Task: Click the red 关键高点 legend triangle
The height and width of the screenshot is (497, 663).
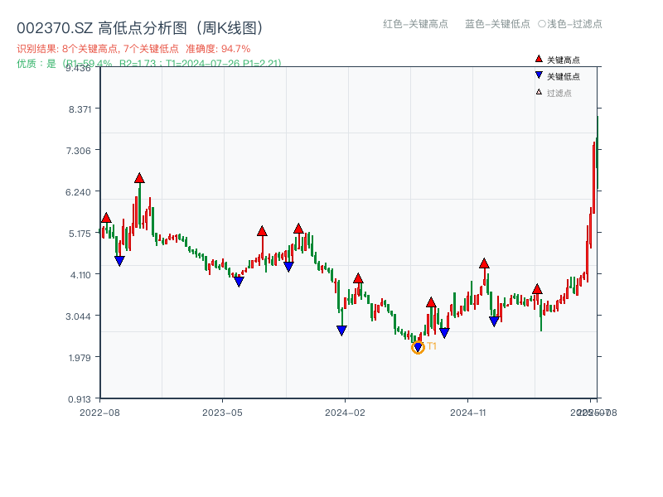Action: [x=539, y=59]
